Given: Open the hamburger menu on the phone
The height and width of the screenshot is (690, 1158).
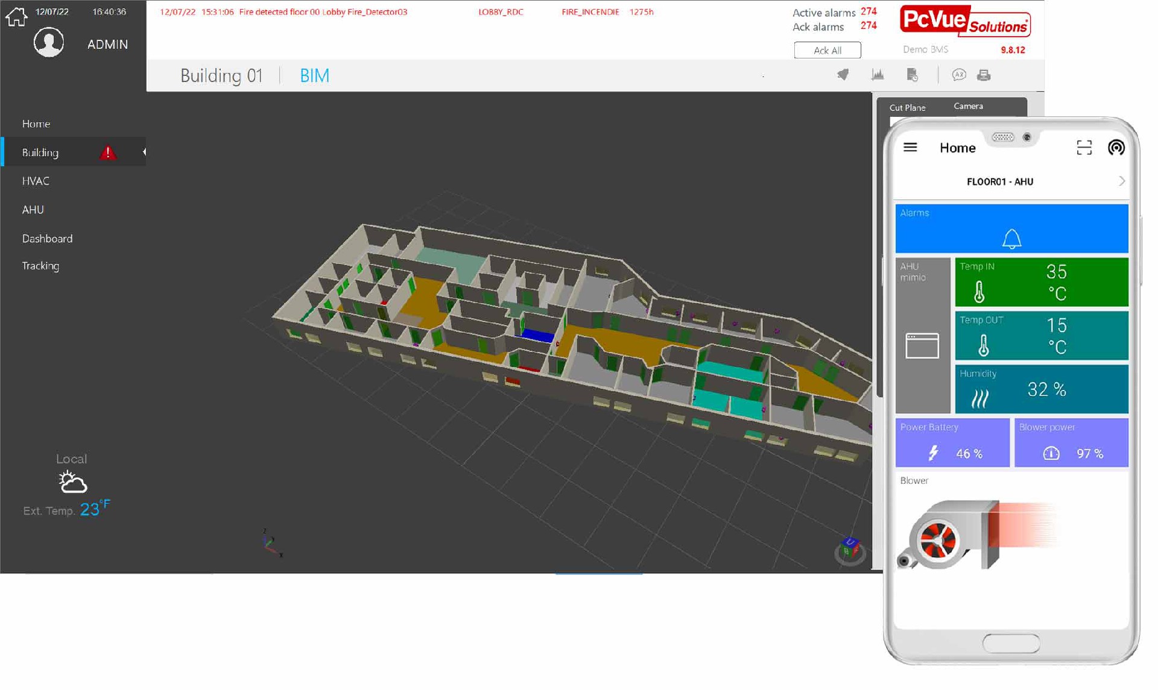Looking at the screenshot, I should pyautogui.click(x=910, y=147).
